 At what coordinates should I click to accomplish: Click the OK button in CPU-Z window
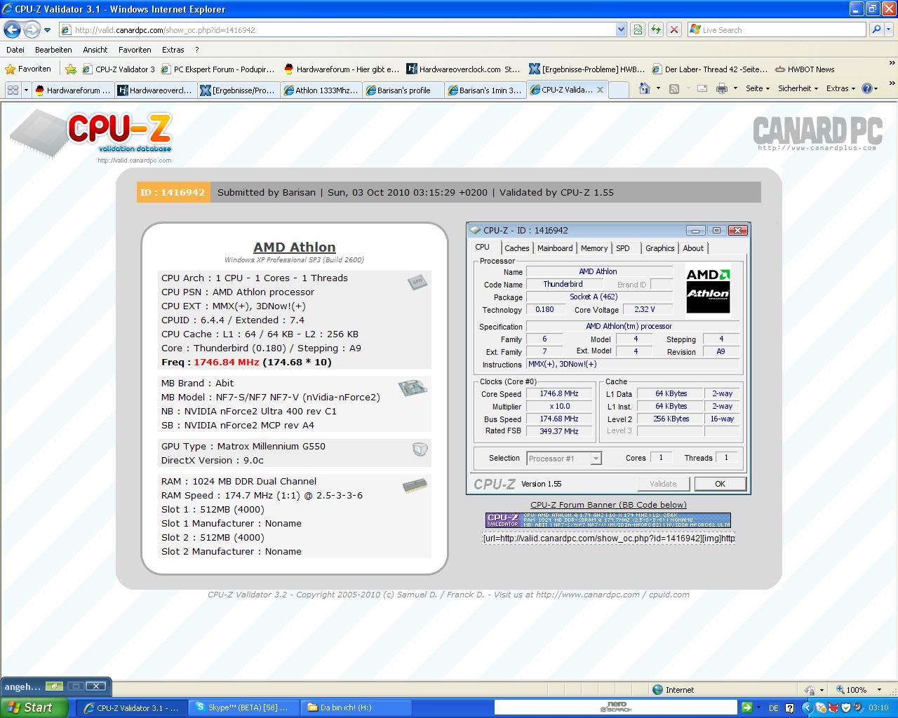click(x=720, y=484)
